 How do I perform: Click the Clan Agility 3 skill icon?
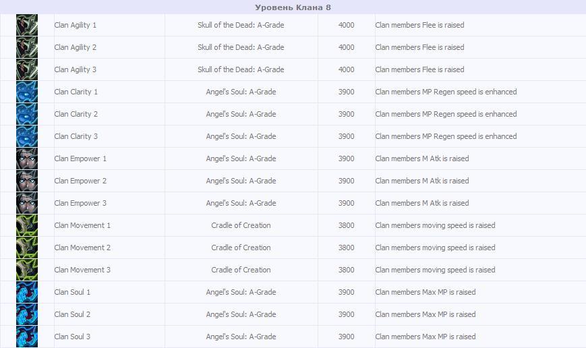pyautogui.click(x=27, y=70)
